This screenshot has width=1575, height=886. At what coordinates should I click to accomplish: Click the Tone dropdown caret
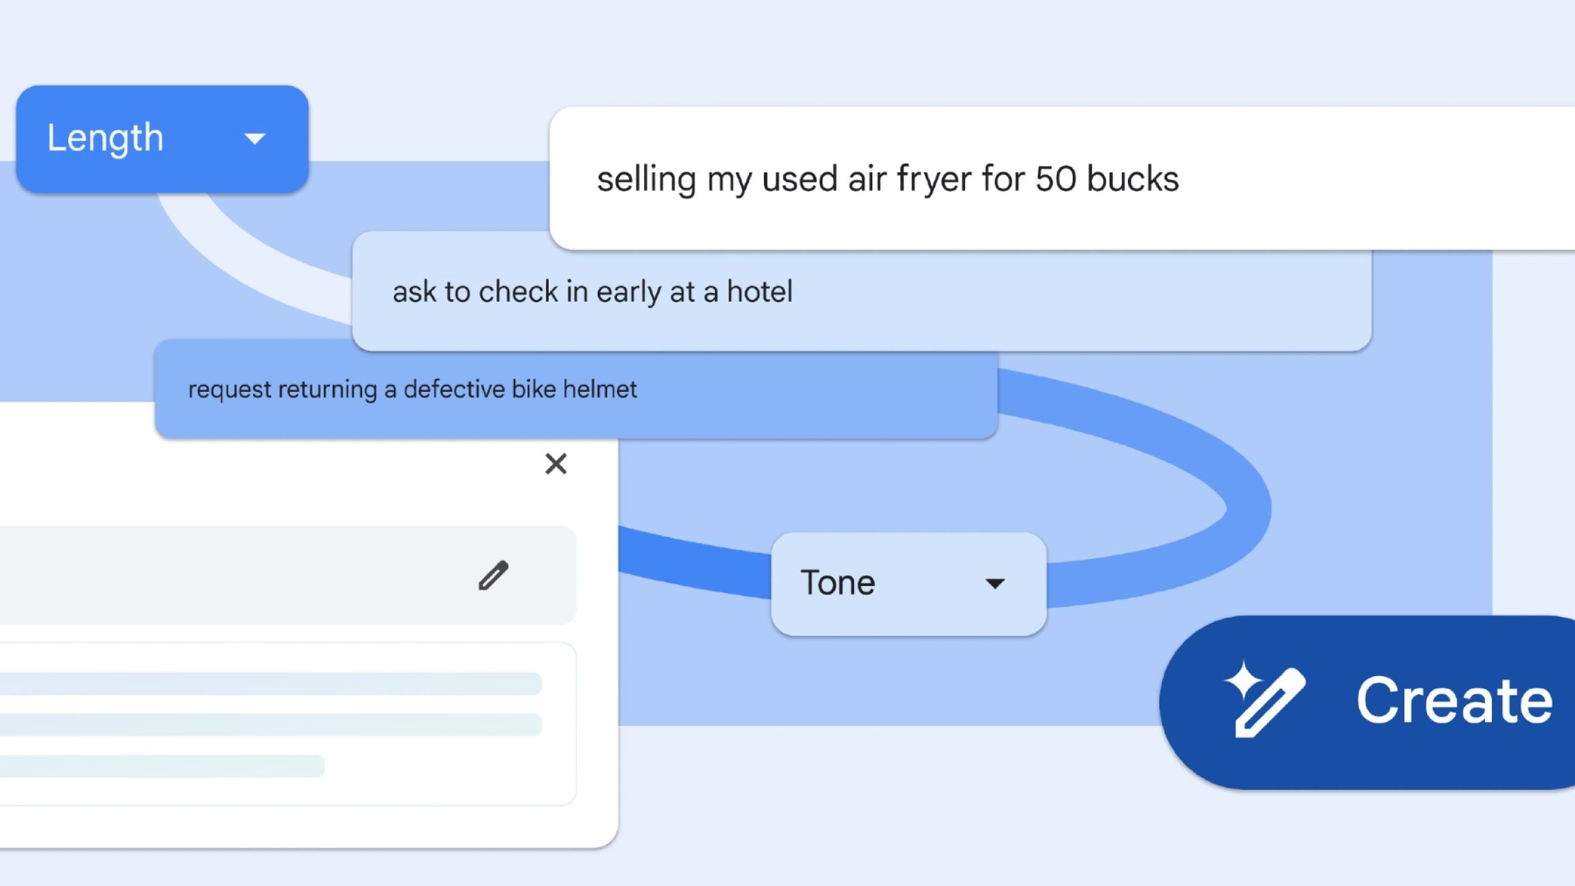click(x=994, y=583)
